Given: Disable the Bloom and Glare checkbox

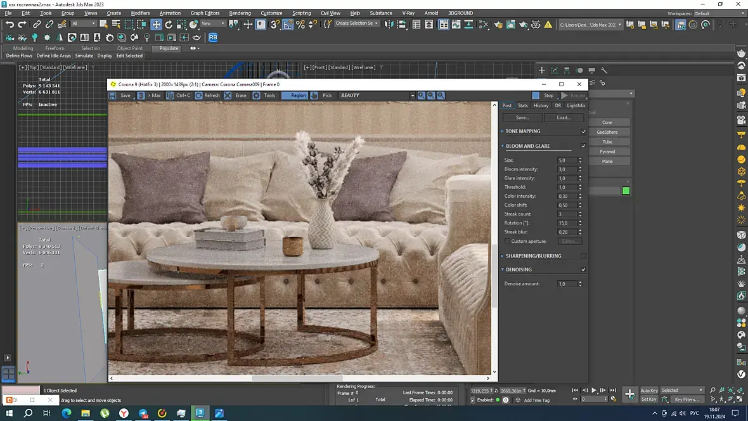Looking at the screenshot, I should coord(583,146).
